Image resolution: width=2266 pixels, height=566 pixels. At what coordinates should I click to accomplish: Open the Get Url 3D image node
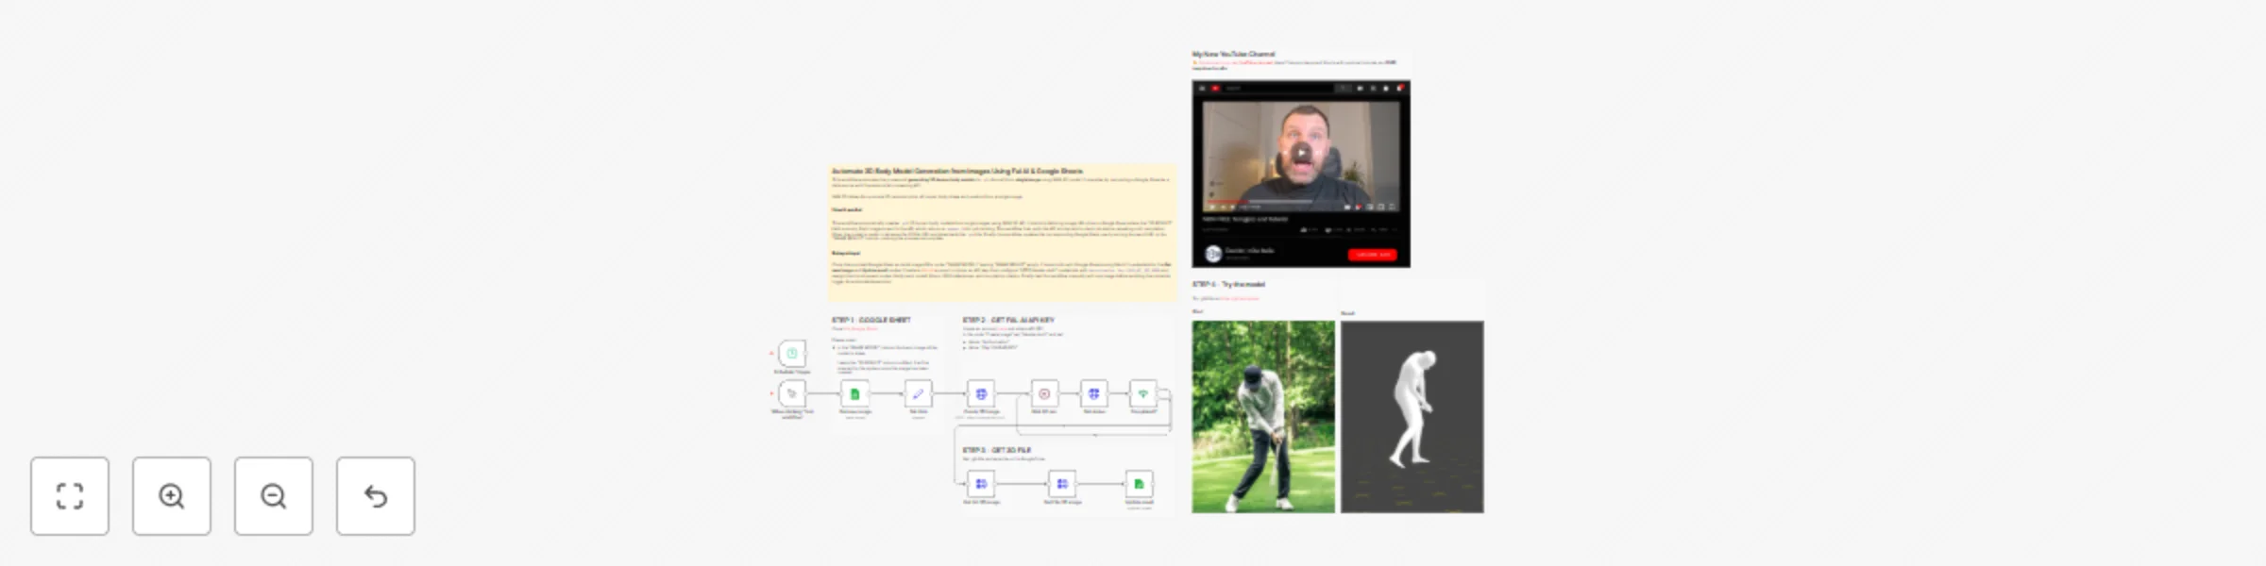tap(981, 484)
